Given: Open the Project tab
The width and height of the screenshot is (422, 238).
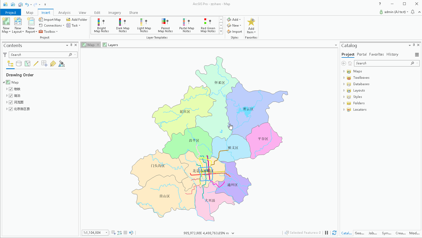Looking at the screenshot, I should [x=11, y=12].
